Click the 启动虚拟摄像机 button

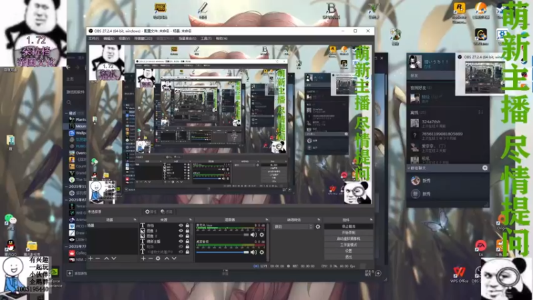(348, 239)
